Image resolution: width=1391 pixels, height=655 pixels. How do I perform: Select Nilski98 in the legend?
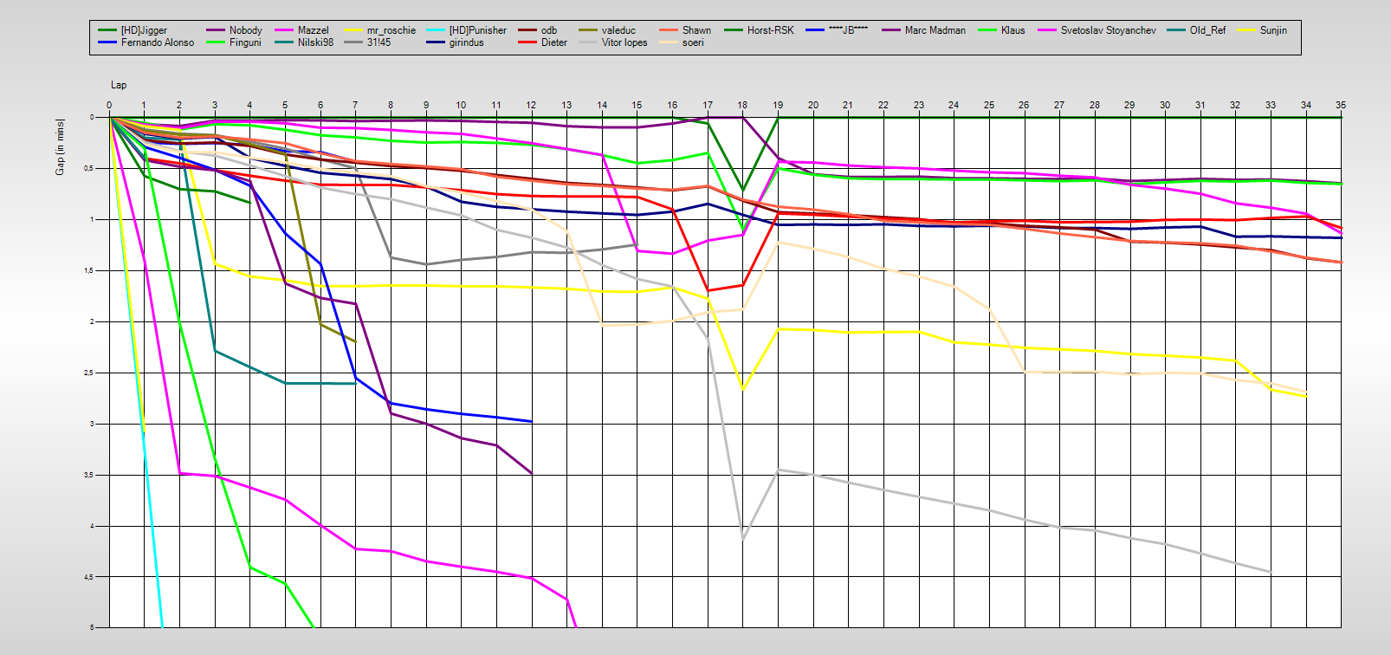point(315,42)
